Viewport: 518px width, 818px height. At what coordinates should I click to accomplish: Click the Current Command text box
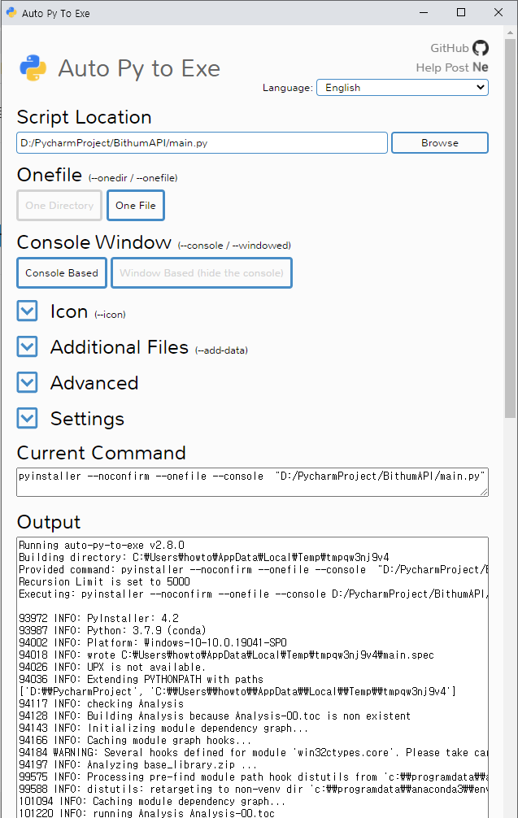pos(252,482)
